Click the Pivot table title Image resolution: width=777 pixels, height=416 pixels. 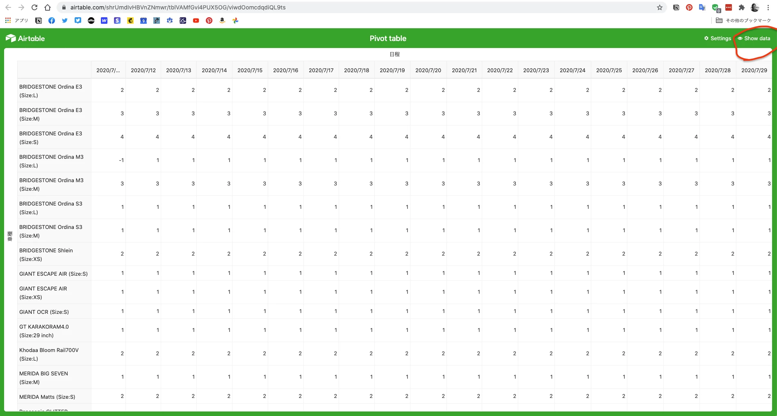pyautogui.click(x=388, y=38)
